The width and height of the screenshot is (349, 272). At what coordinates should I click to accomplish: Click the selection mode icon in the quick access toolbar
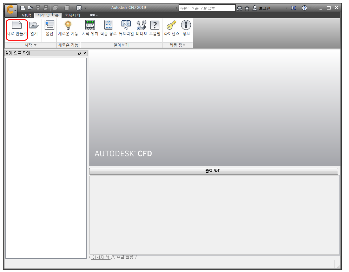click(56, 8)
